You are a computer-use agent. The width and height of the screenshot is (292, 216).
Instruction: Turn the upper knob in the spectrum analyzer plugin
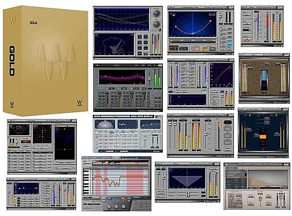[x=157, y=13]
